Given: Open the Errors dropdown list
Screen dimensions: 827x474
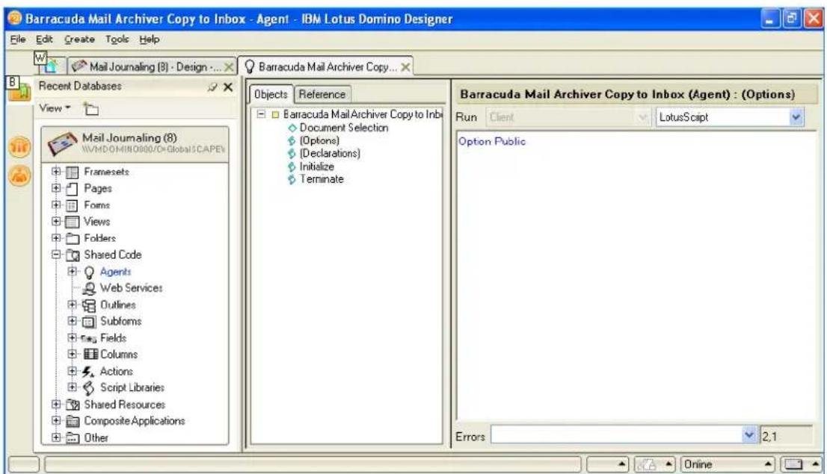Looking at the screenshot, I should click(749, 435).
